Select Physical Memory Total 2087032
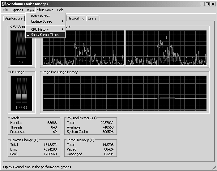This screenshot has width=217, height=171. [x=107, y=123]
